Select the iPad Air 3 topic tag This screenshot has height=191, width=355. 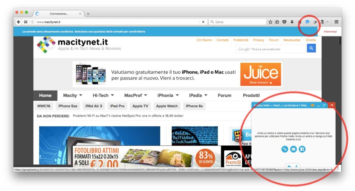click(x=94, y=106)
